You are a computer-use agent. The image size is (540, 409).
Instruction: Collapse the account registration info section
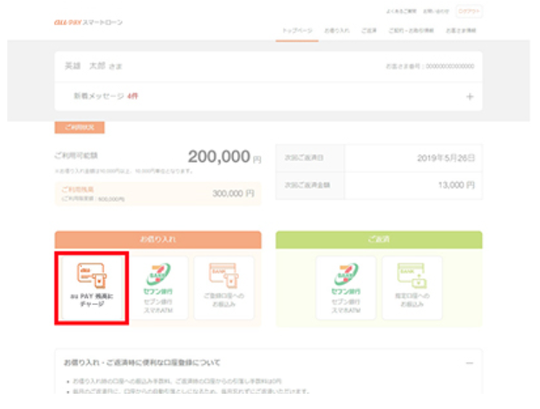pyautogui.click(x=470, y=363)
